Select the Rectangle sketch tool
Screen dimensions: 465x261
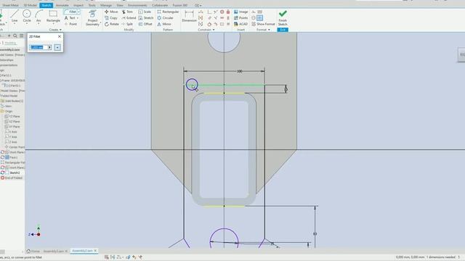pos(53,16)
